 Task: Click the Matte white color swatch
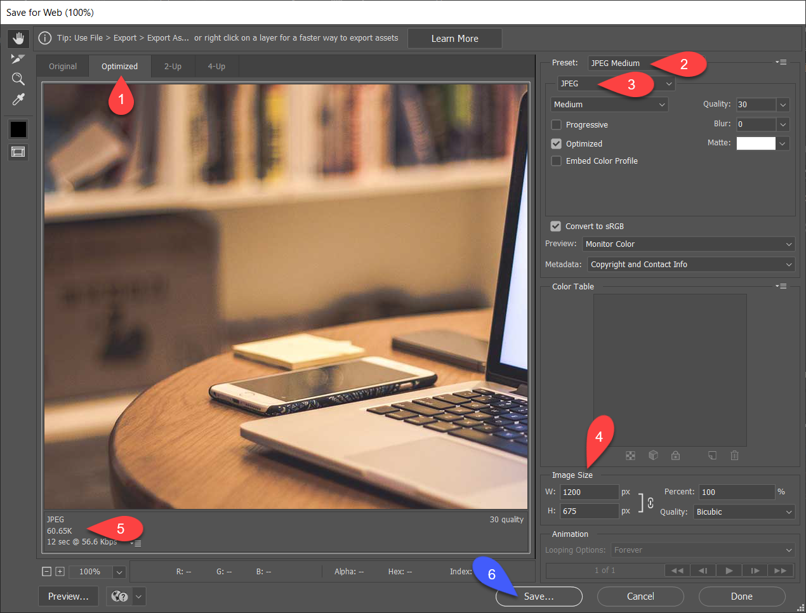(x=756, y=143)
